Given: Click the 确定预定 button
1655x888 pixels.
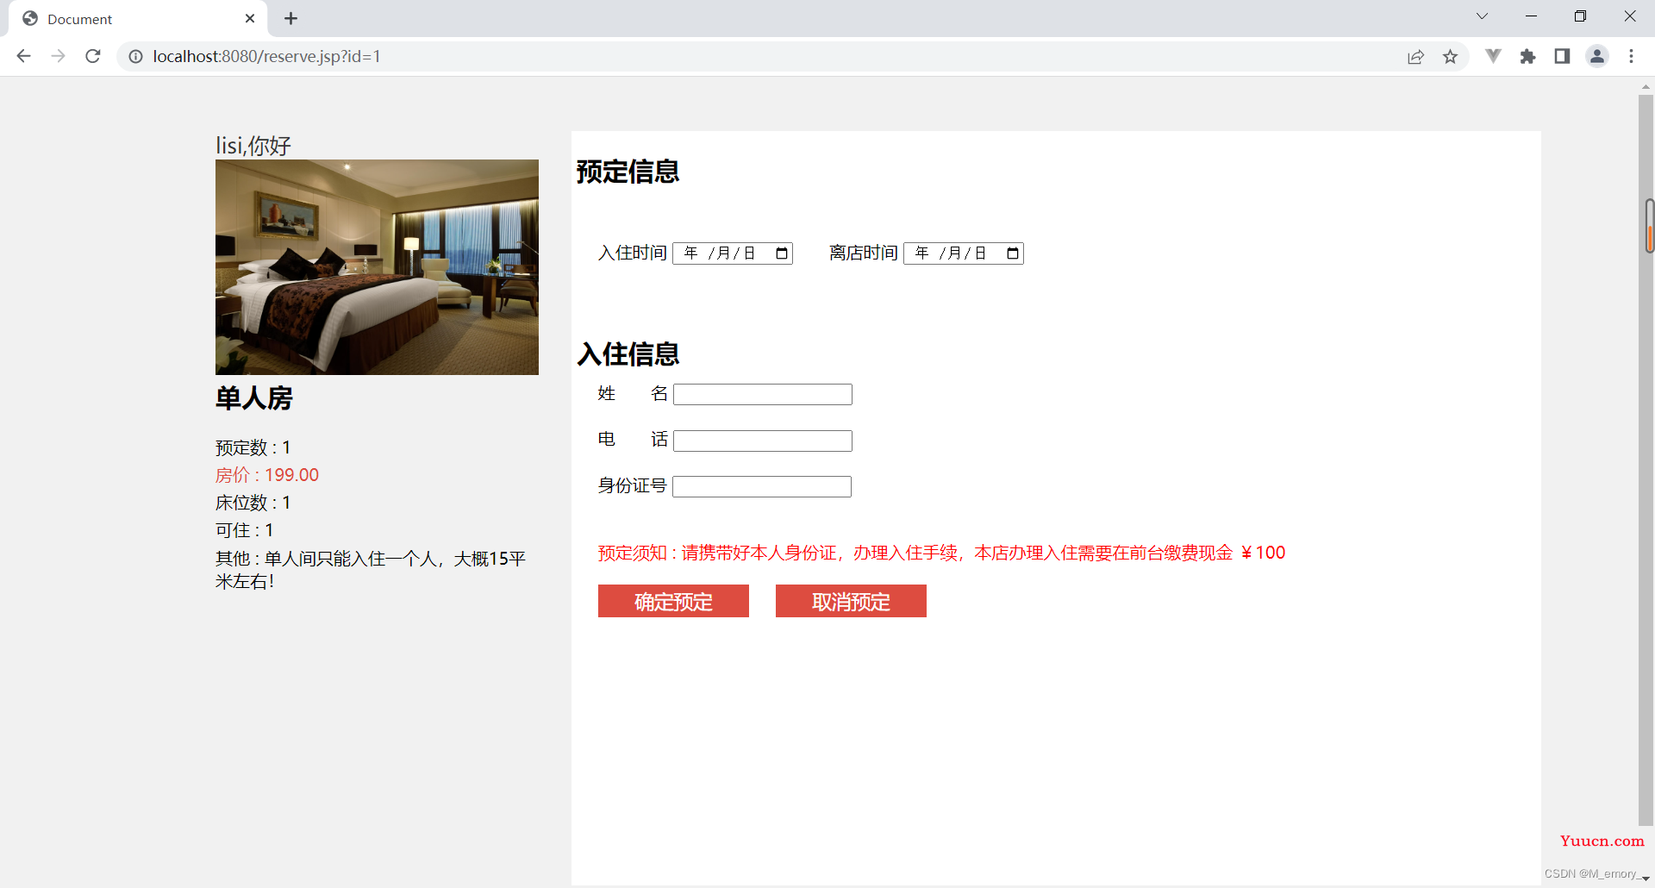Looking at the screenshot, I should pyautogui.click(x=673, y=601).
